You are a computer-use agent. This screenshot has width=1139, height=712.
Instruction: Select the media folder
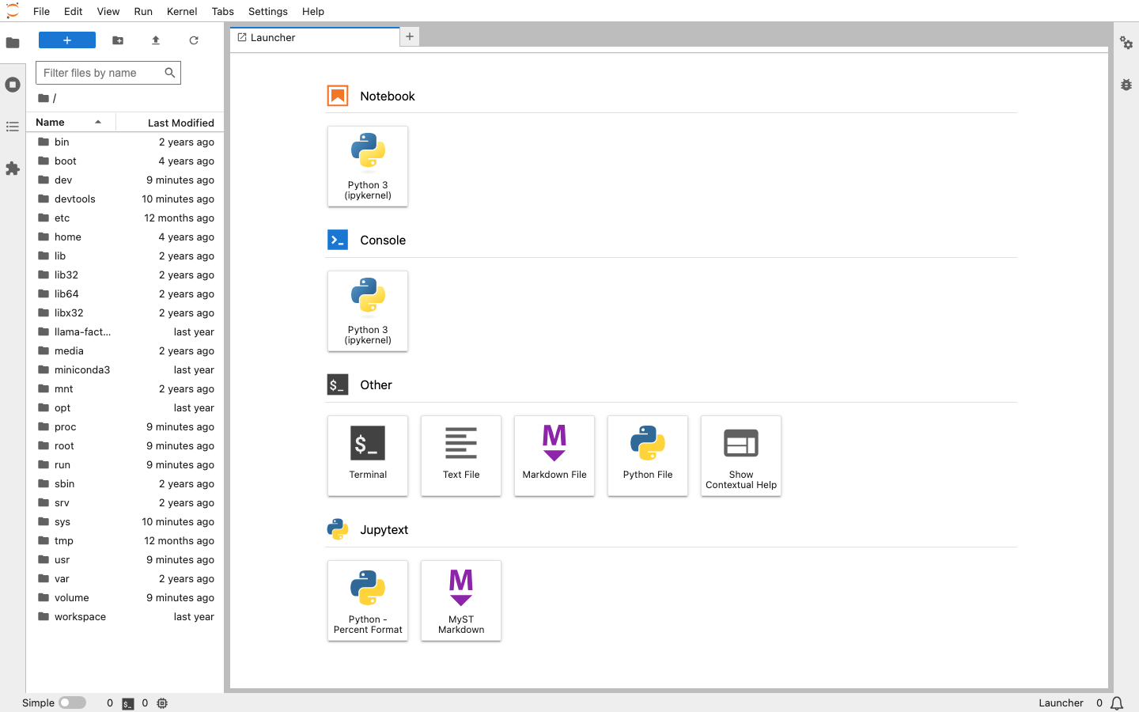pyautogui.click(x=125, y=351)
